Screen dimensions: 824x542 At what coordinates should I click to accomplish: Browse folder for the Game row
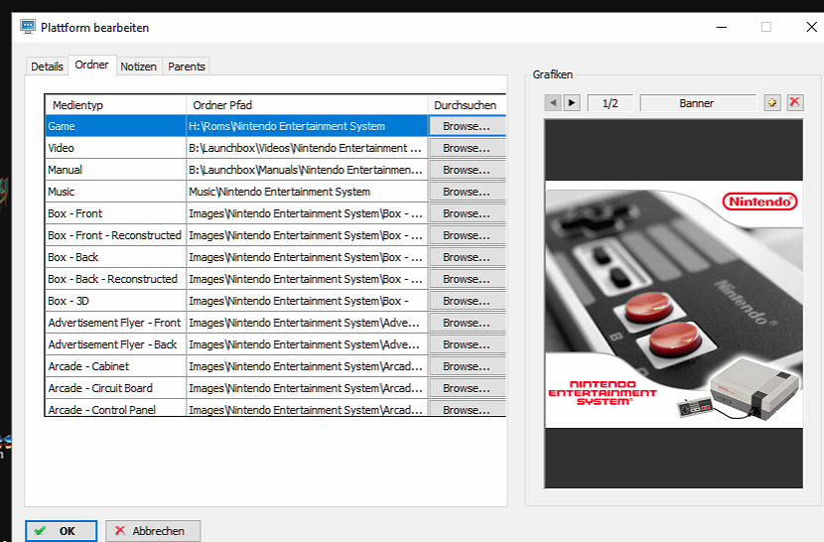(x=467, y=126)
